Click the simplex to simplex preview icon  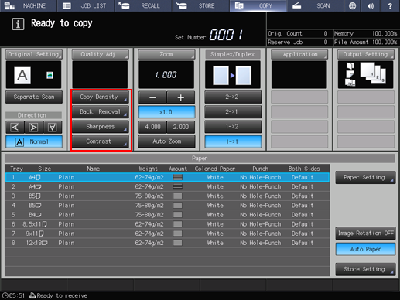click(232, 75)
